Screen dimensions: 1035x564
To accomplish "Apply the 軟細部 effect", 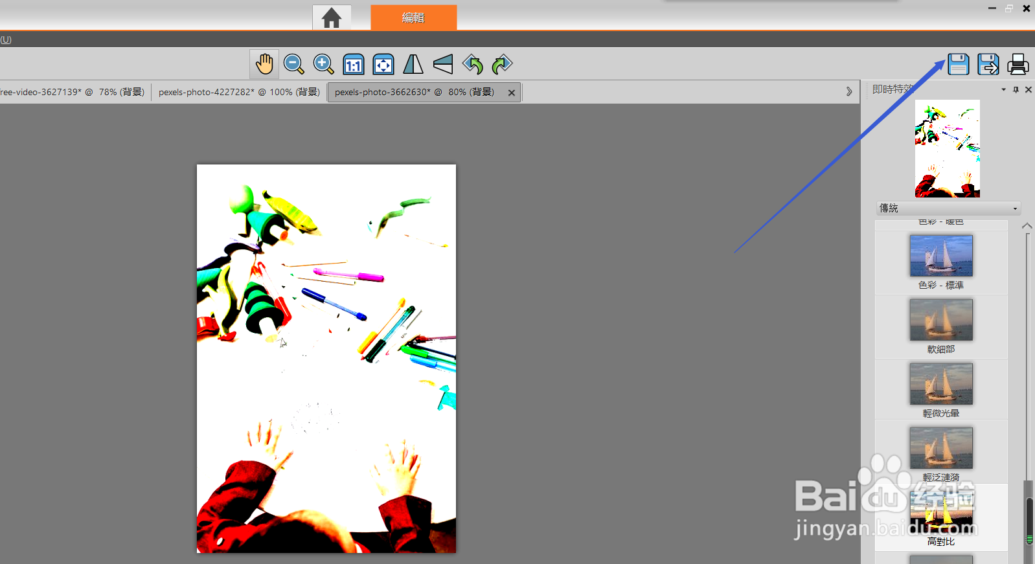I will tap(941, 326).
